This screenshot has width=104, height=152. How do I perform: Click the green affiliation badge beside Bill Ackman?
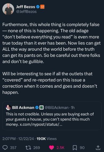point(41,108)
